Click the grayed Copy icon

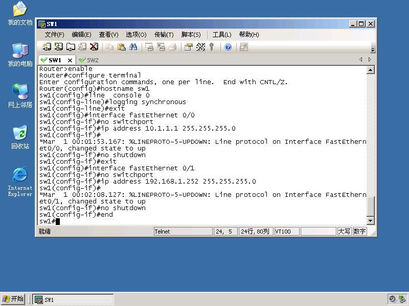click(110, 47)
